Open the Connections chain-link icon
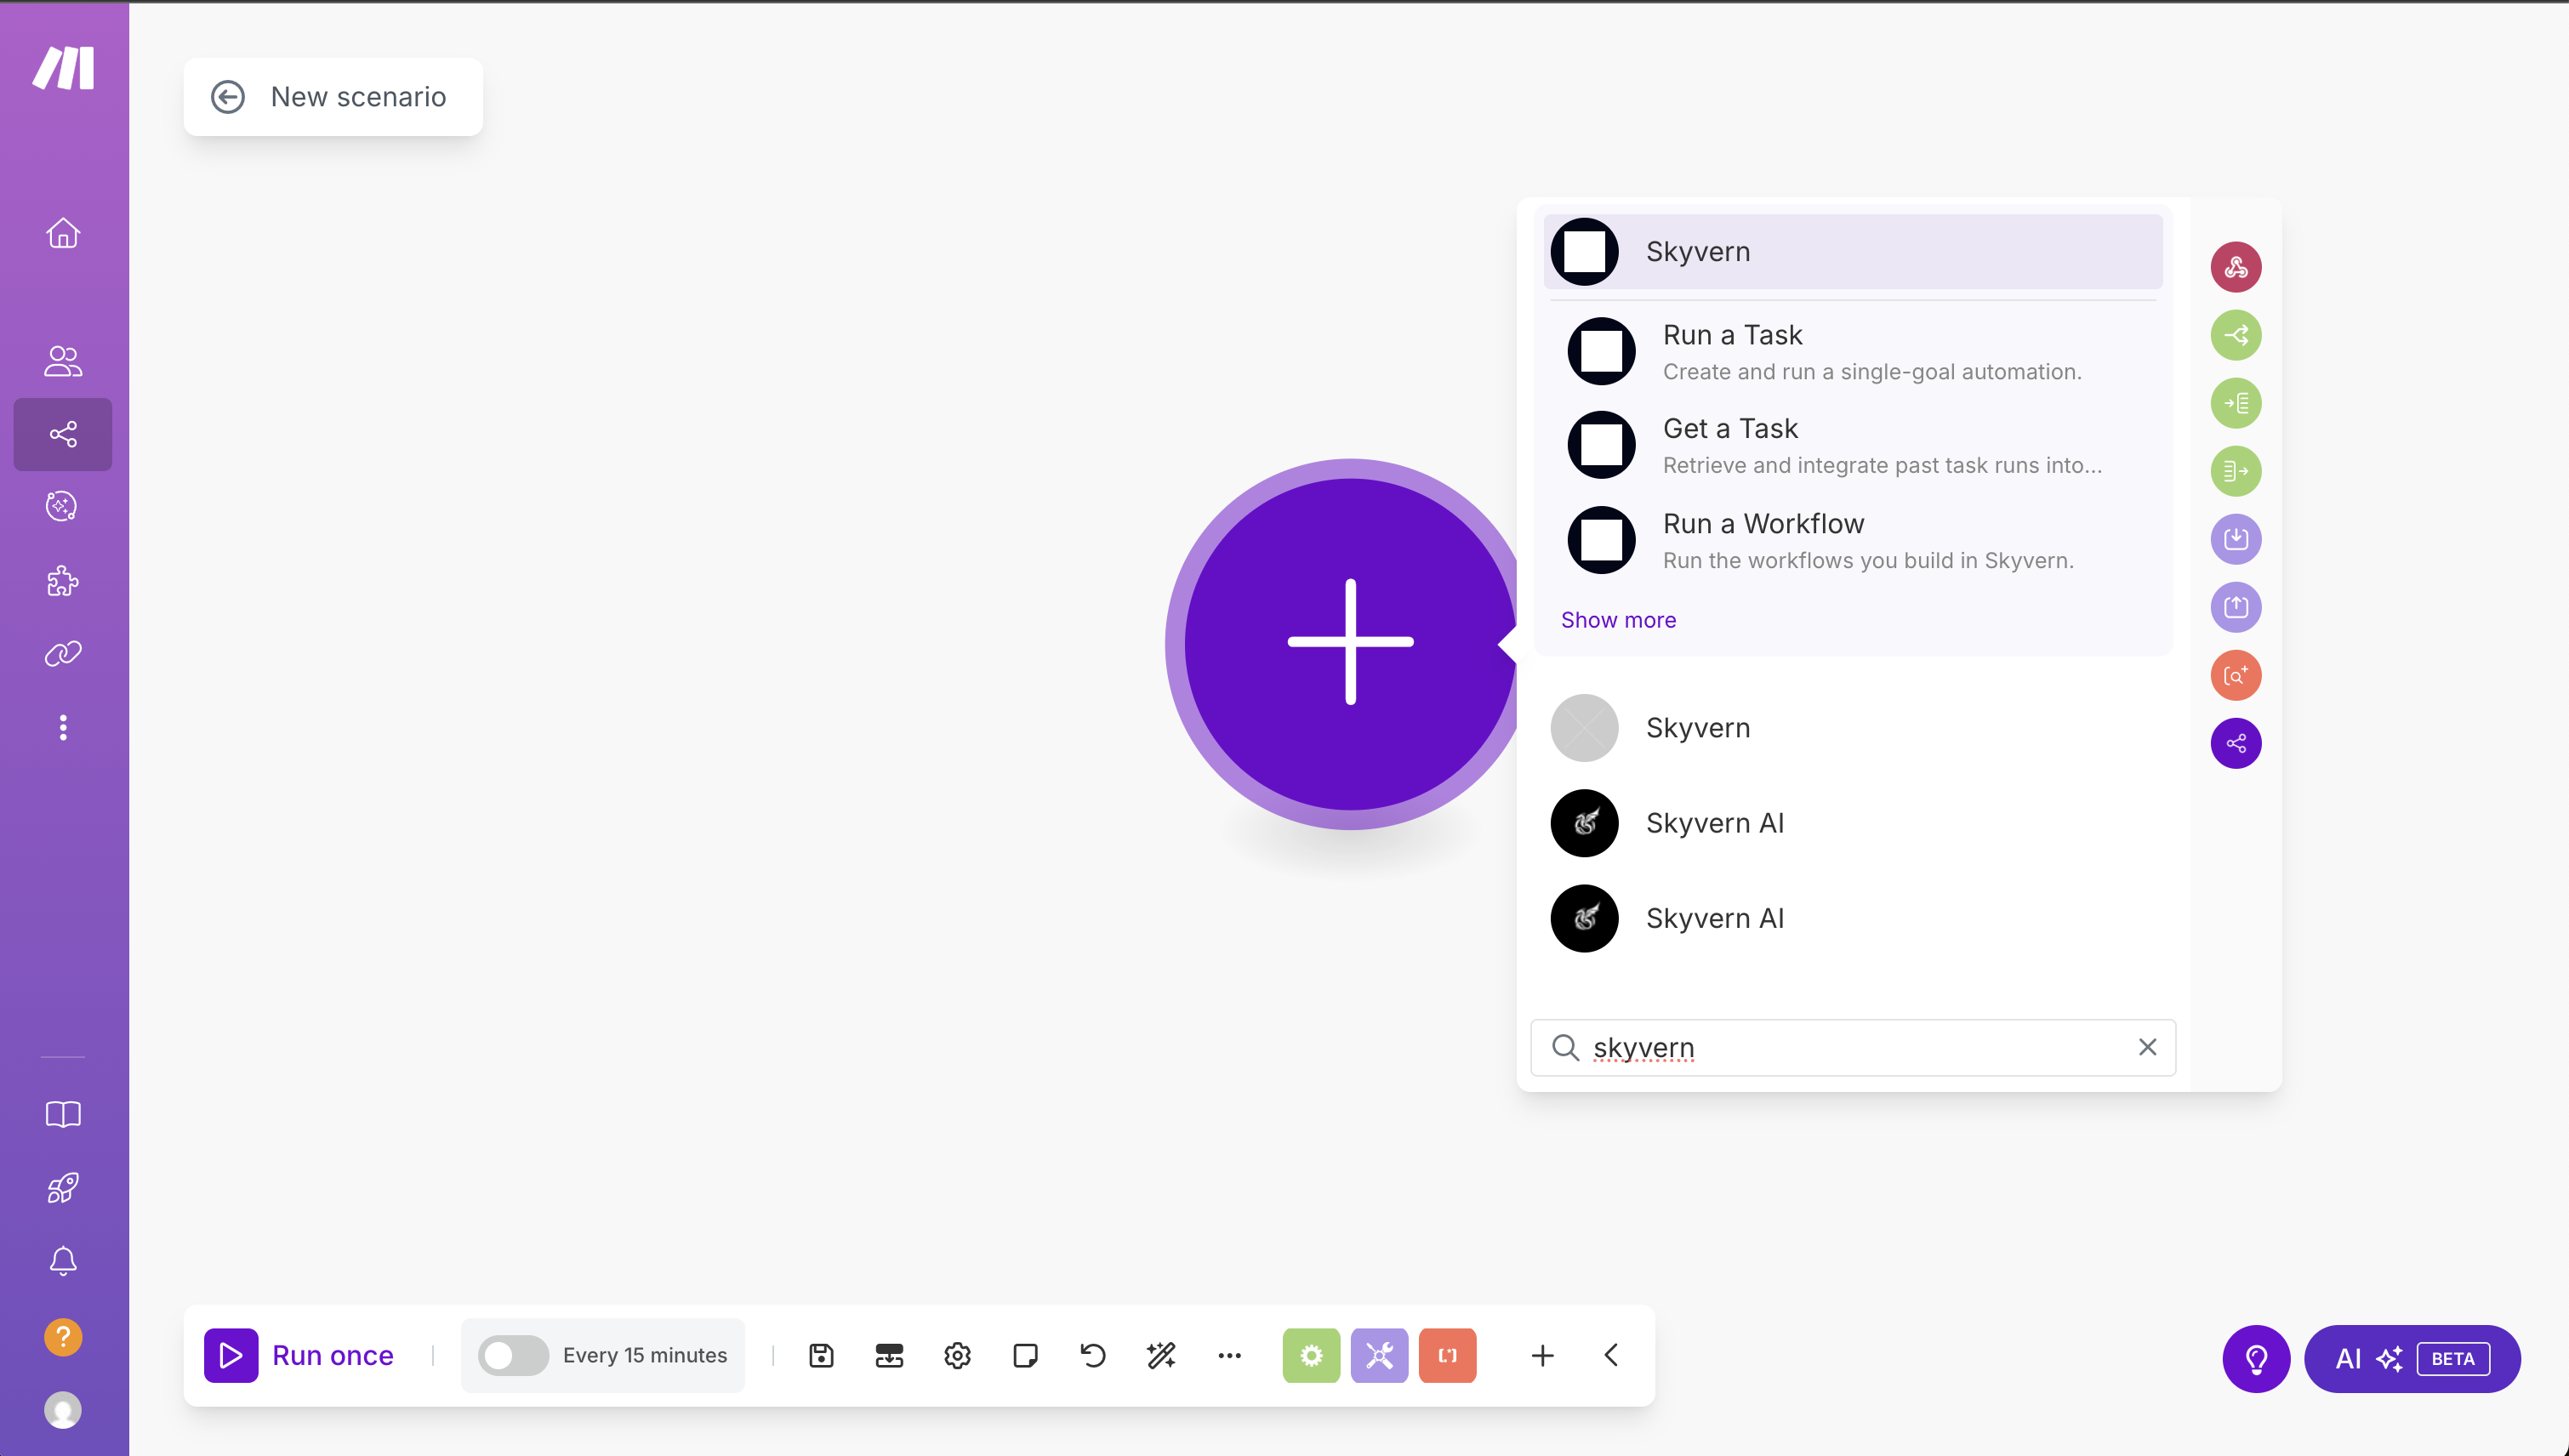Screen dimensions: 2569x1456 (63, 654)
